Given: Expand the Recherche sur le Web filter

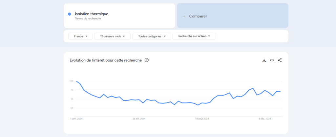Looking at the screenshot, I should [x=194, y=36].
